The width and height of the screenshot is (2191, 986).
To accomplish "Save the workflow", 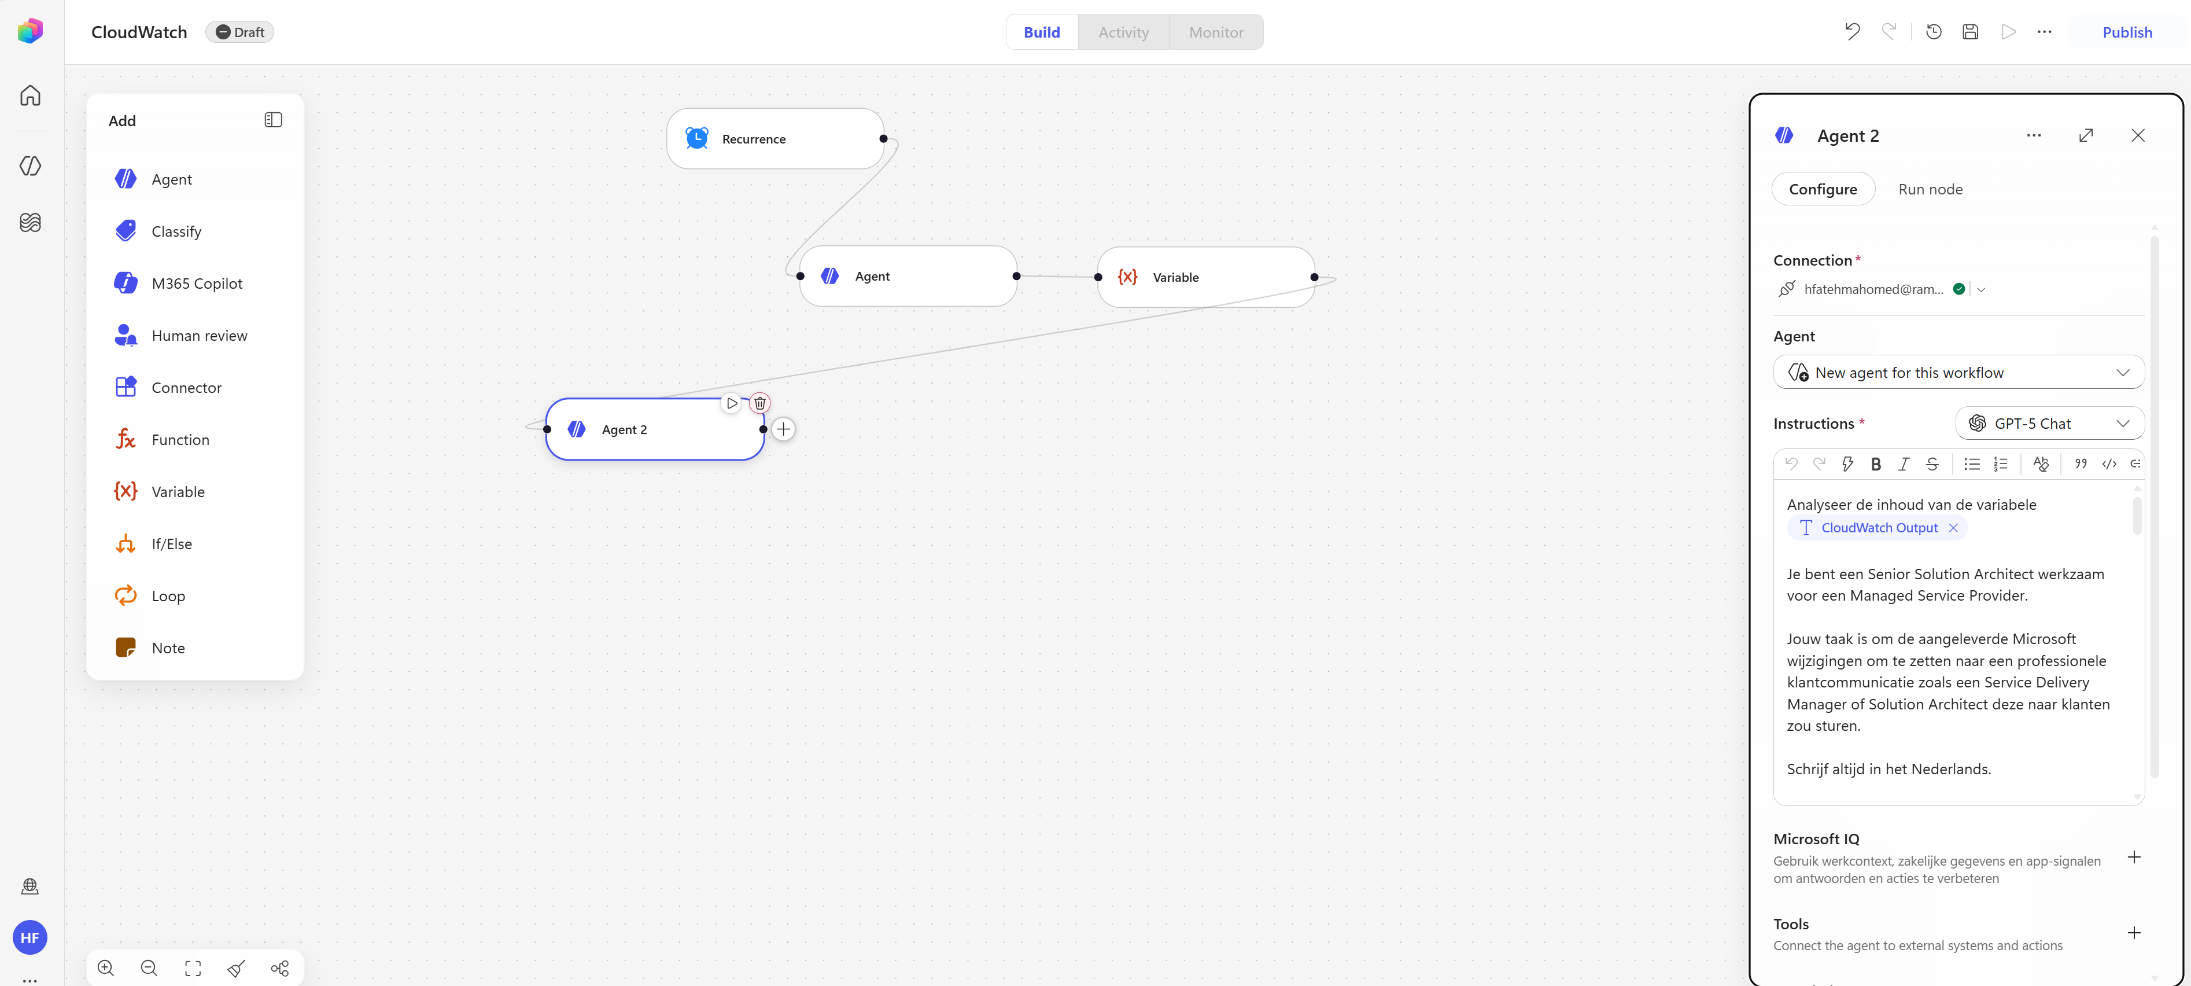I will click(x=1971, y=32).
